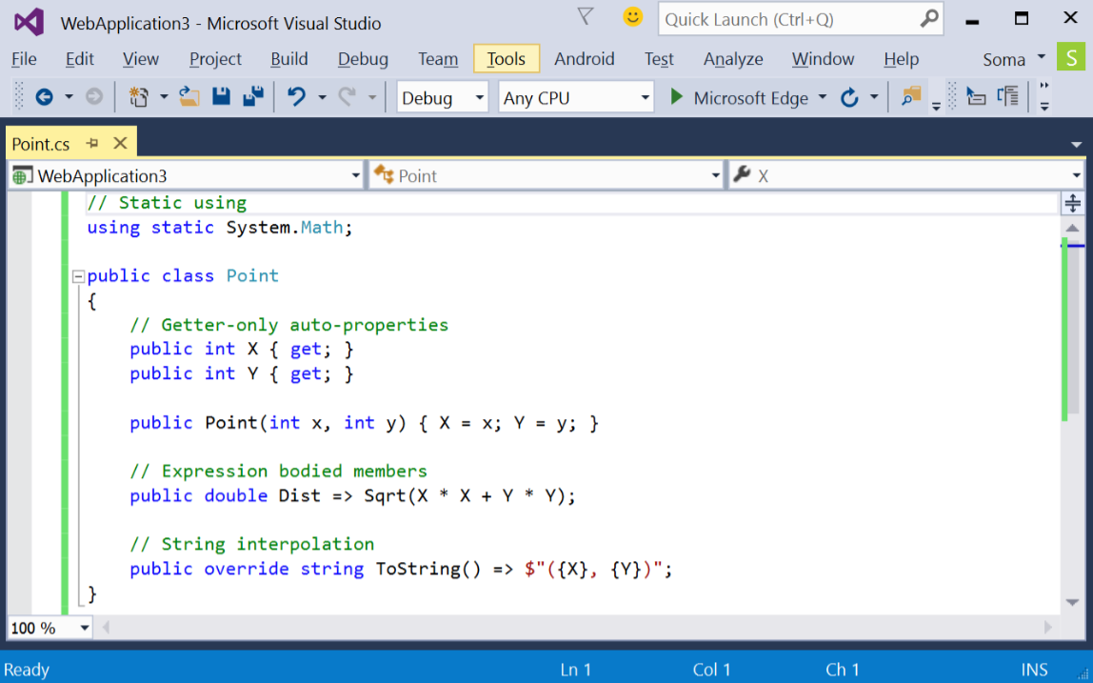This screenshot has height=683, width=1093.
Task: Toggle the pin icon on the Point.cs tab
Action: tap(92, 143)
